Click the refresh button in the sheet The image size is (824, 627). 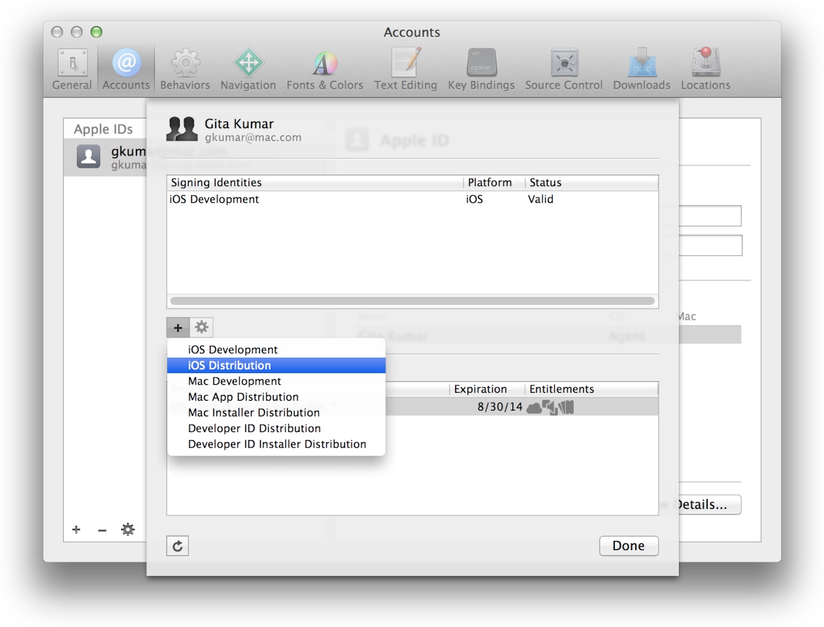click(178, 546)
